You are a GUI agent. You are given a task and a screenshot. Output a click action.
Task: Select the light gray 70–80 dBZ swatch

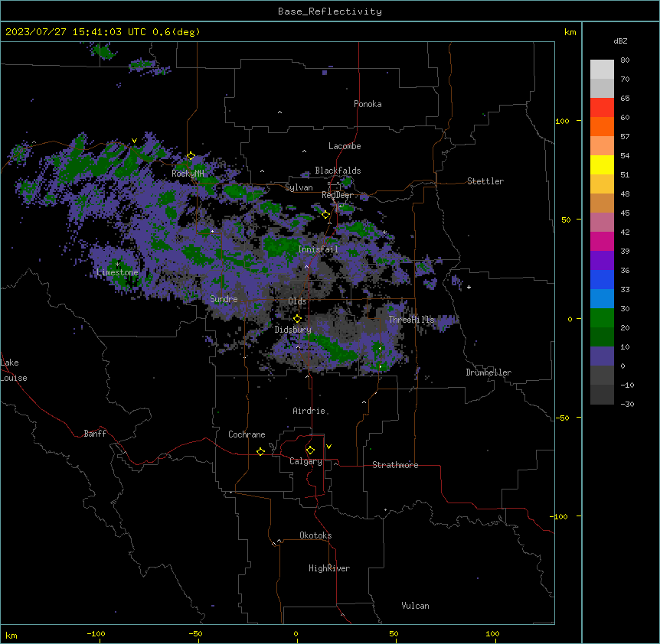click(602, 69)
